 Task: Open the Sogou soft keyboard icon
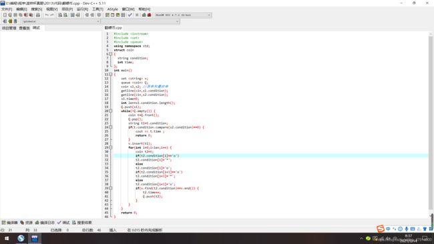pos(413,229)
